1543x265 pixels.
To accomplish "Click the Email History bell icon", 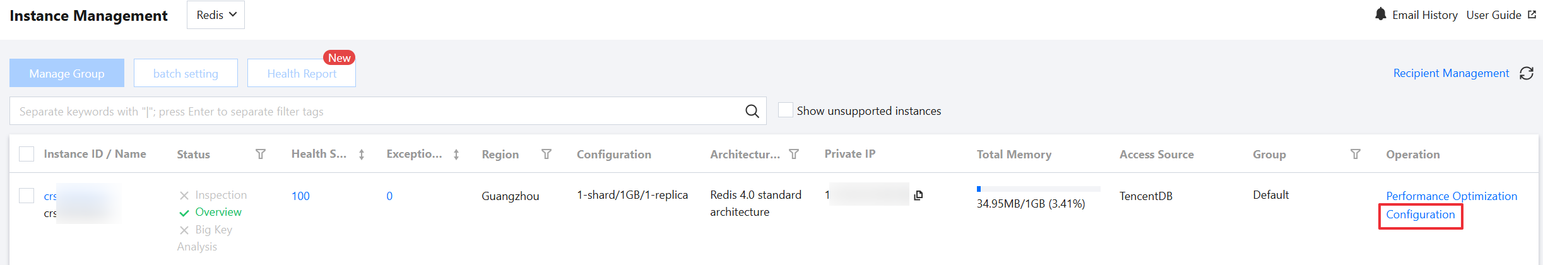I will pyautogui.click(x=1380, y=15).
